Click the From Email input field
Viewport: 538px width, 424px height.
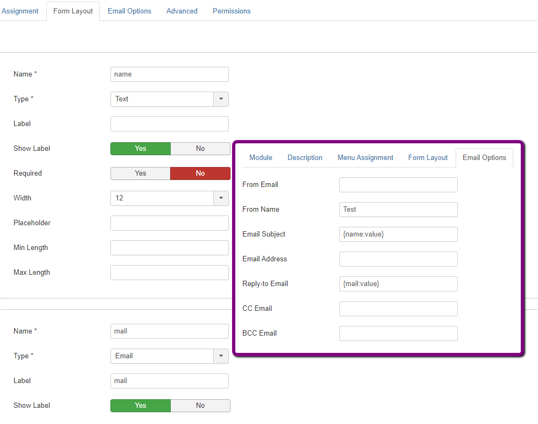[x=398, y=185]
